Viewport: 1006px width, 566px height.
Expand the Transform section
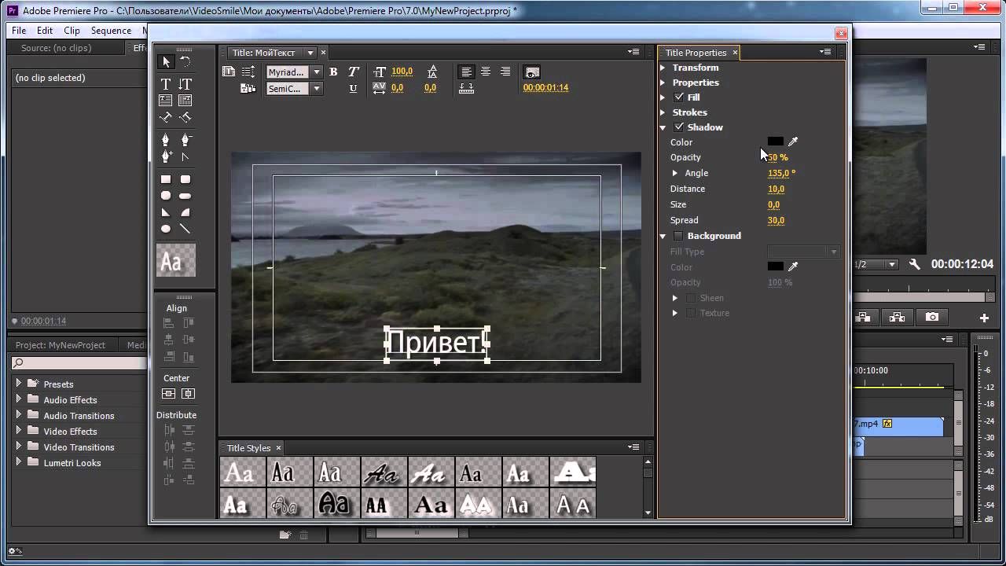pyautogui.click(x=663, y=68)
